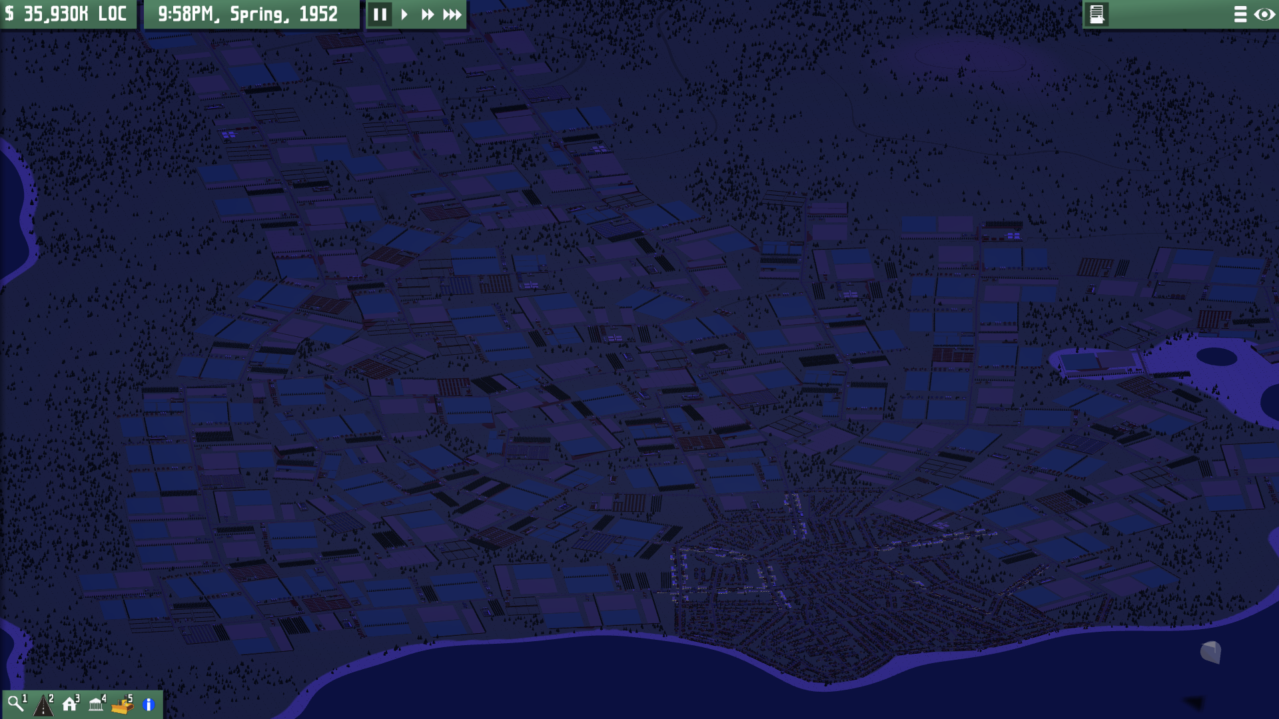
Task: Set game speed to normal play
Action: [x=404, y=14]
